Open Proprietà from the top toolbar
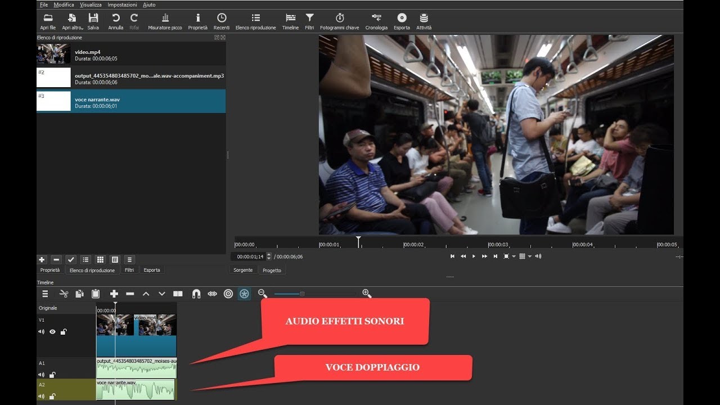Viewport: 720px width, 405px height. click(198, 21)
